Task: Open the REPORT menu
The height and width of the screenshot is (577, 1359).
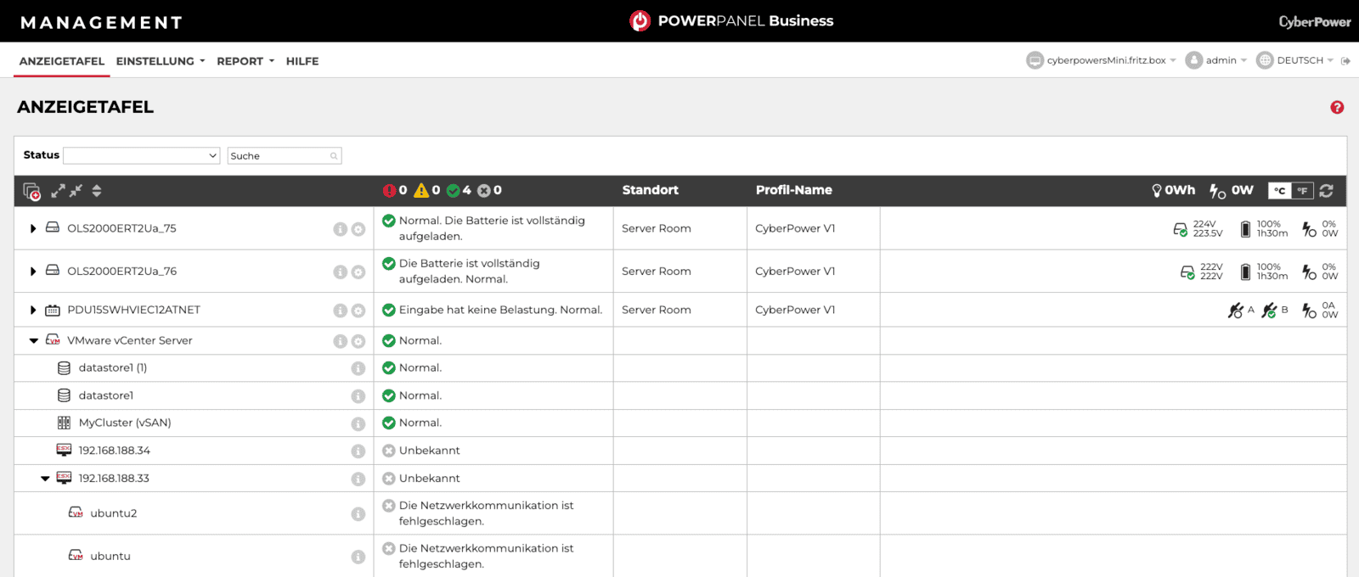Action: pos(245,61)
